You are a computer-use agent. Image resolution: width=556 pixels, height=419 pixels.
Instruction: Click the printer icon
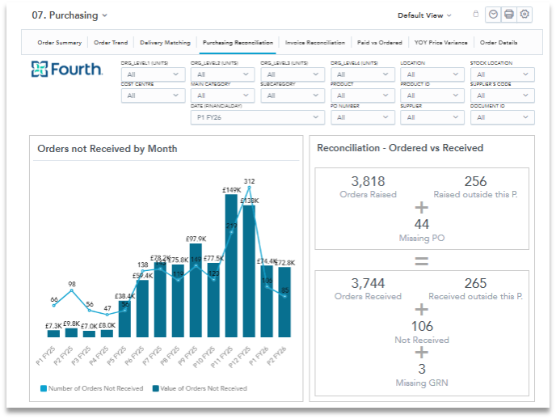tap(509, 15)
